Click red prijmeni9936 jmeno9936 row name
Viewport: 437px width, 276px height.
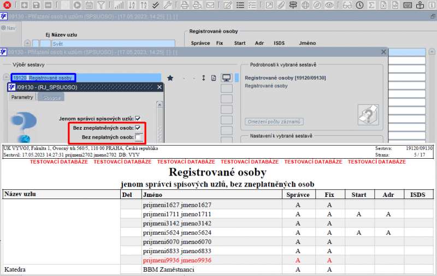(177, 260)
